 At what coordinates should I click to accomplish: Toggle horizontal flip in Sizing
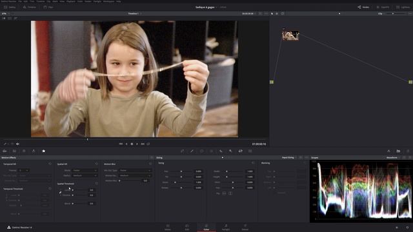coord(224,193)
